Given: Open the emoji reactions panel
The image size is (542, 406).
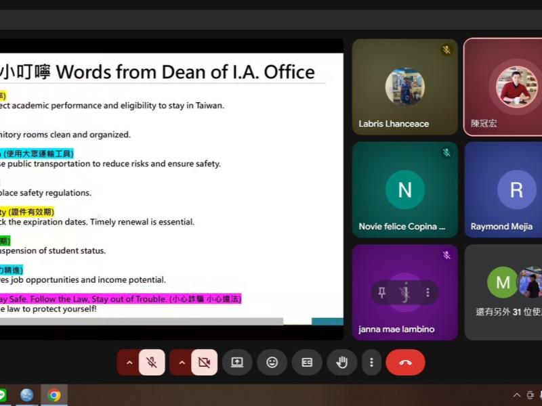Looking at the screenshot, I should click(272, 363).
